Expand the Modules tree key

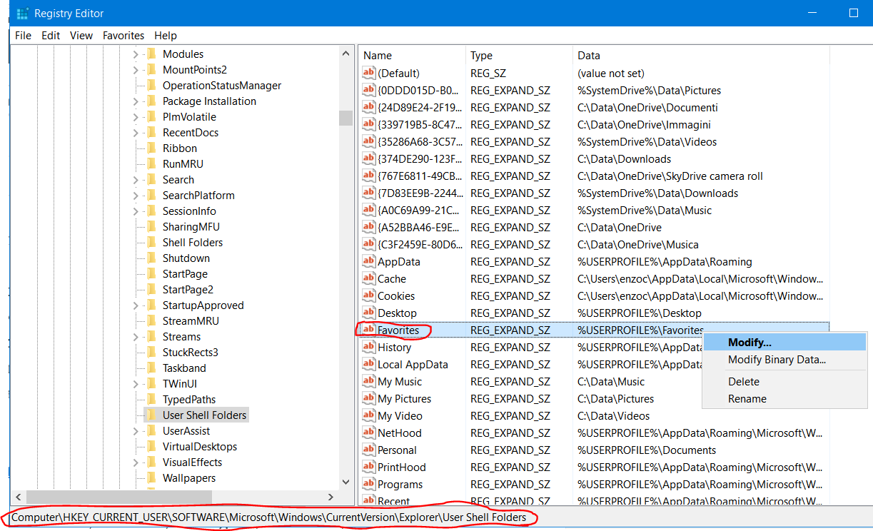[x=136, y=54]
